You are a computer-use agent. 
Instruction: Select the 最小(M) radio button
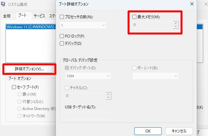coord(19,94)
